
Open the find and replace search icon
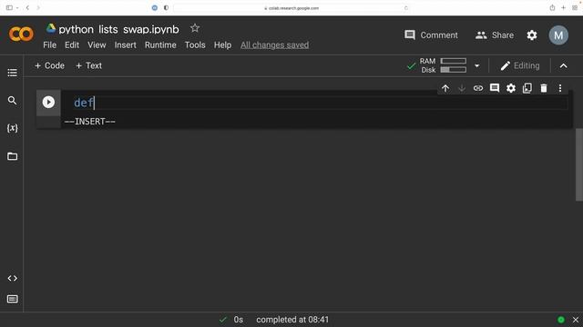click(12, 101)
